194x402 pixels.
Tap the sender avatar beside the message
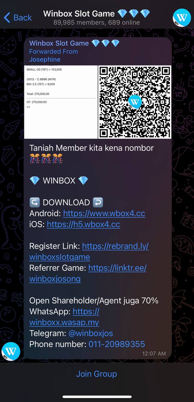coord(11,351)
